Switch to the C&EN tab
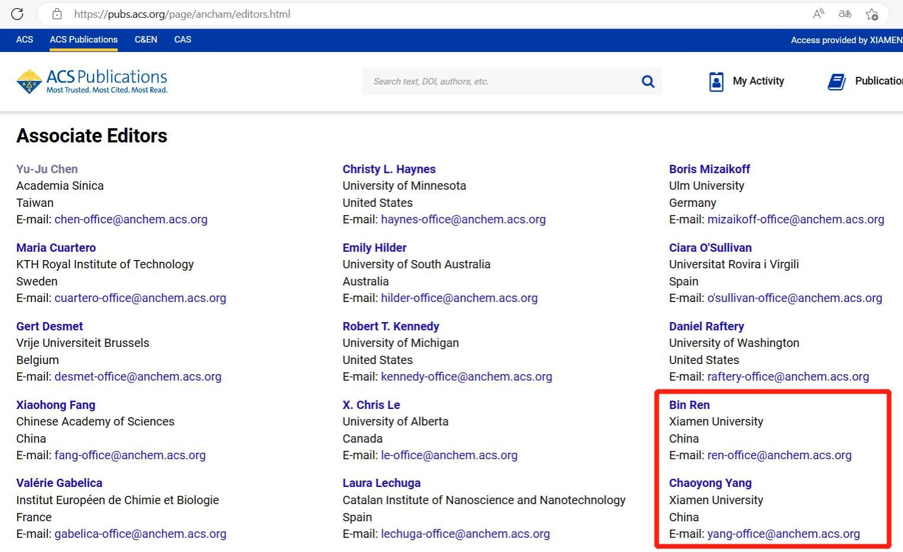The image size is (903, 552). pyautogui.click(x=146, y=40)
